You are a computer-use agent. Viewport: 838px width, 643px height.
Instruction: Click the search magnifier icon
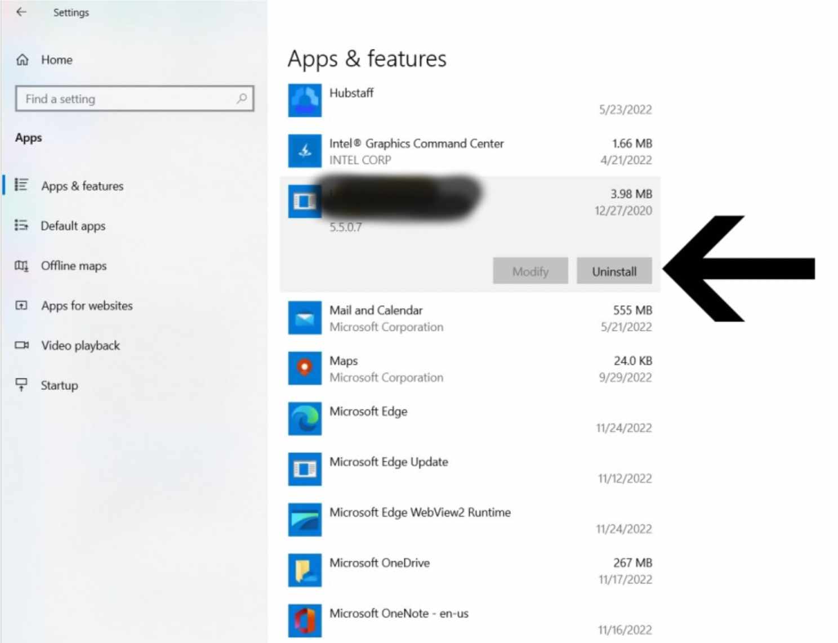[x=242, y=99]
